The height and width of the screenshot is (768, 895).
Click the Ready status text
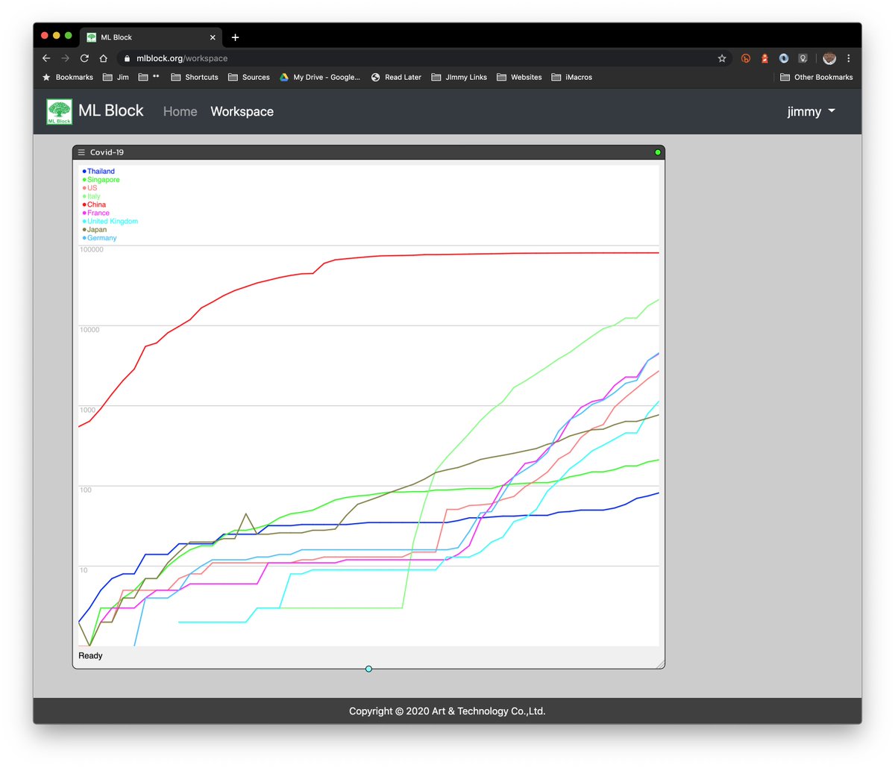pos(90,655)
